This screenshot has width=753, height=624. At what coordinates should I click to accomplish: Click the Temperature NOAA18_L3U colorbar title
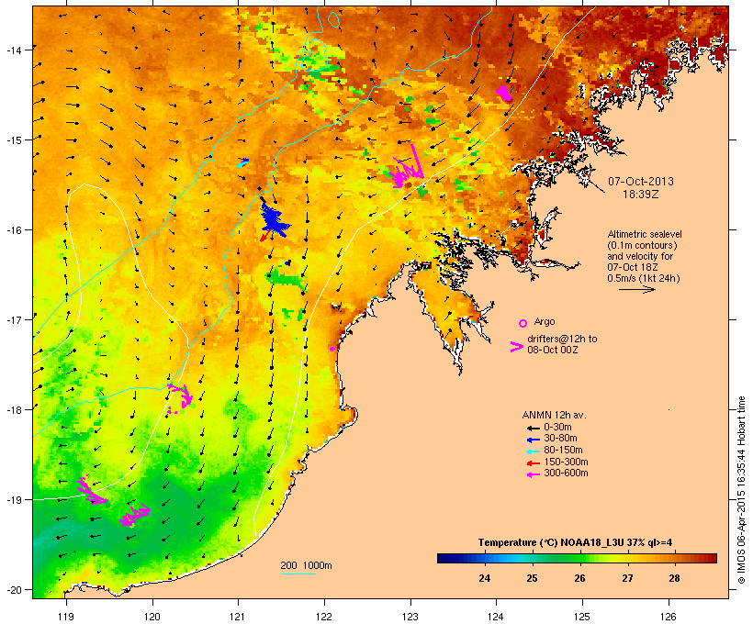[x=575, y=542]
